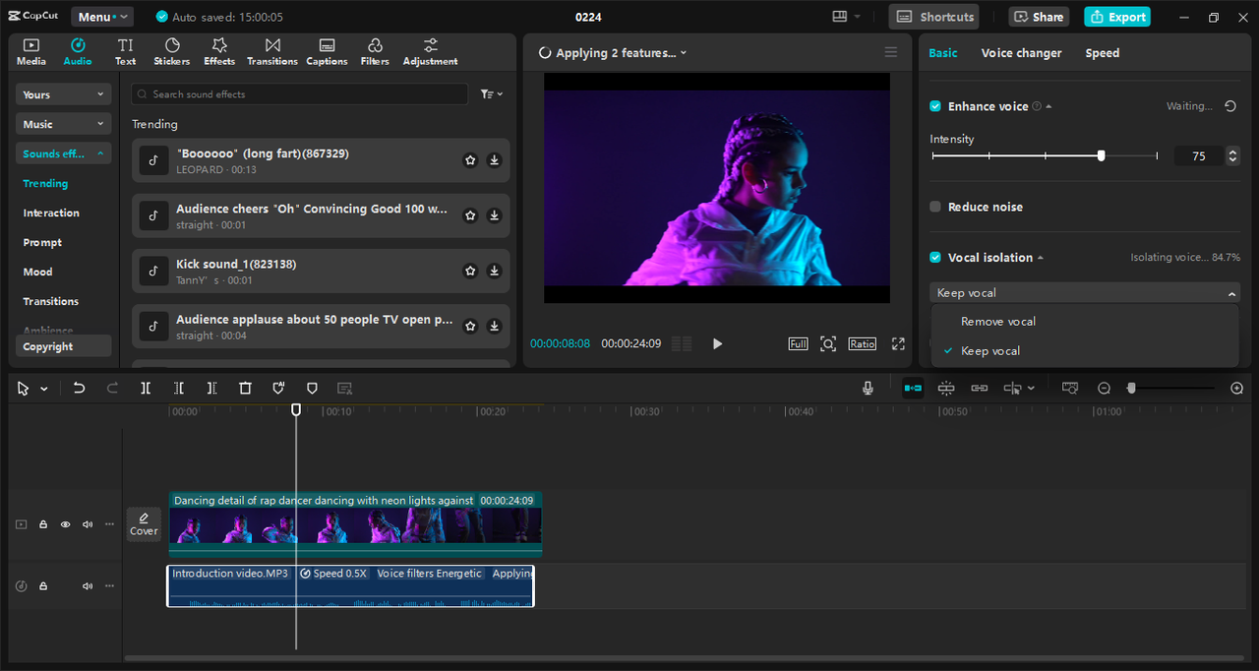1259x671 pixels.
Task: Expand the Music category dropdown
Action: pos(64,124)
